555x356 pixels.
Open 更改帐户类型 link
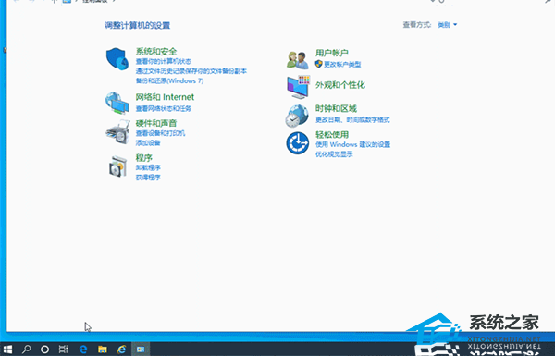342,65
